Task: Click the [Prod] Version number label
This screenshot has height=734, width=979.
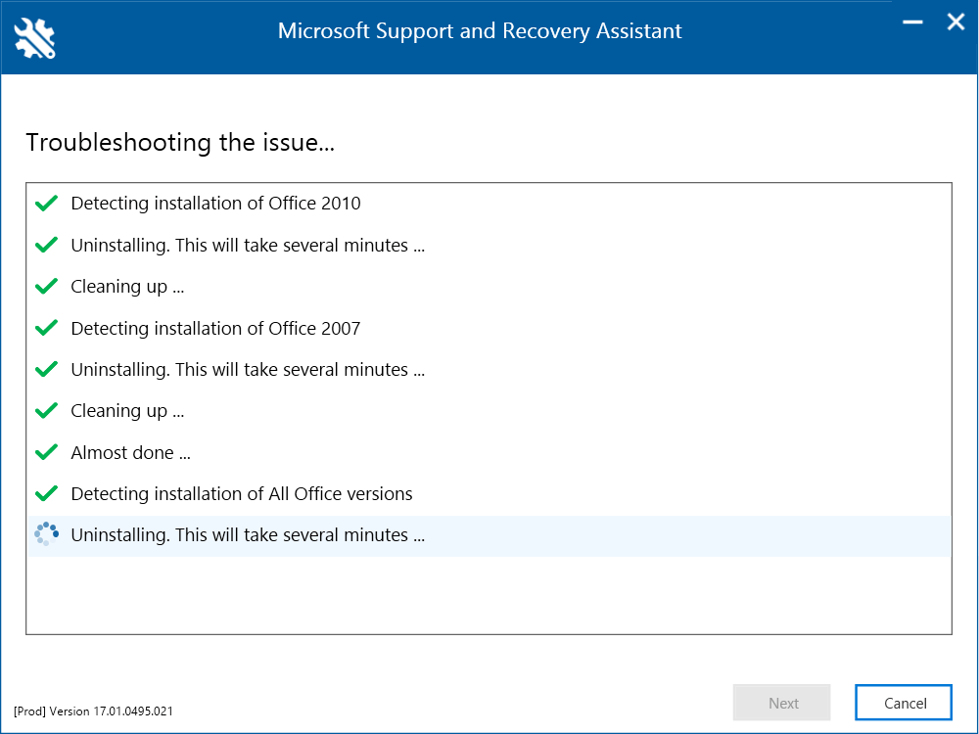Action: point(93,711)
